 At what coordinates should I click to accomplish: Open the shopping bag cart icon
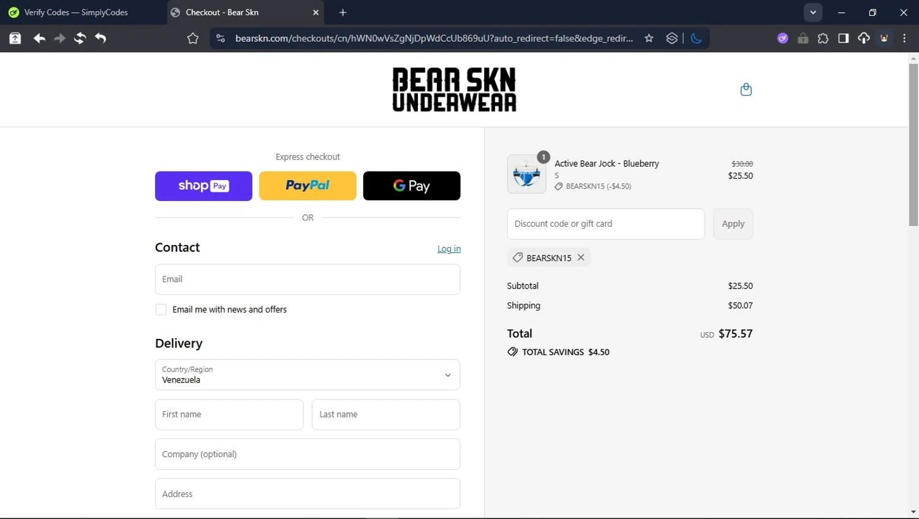(x=746, y=89)
